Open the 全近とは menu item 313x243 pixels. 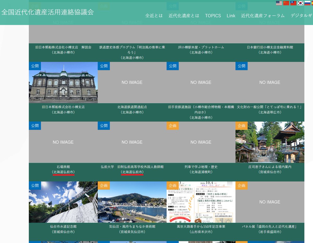pyautogui.click(x=154, y=16)
